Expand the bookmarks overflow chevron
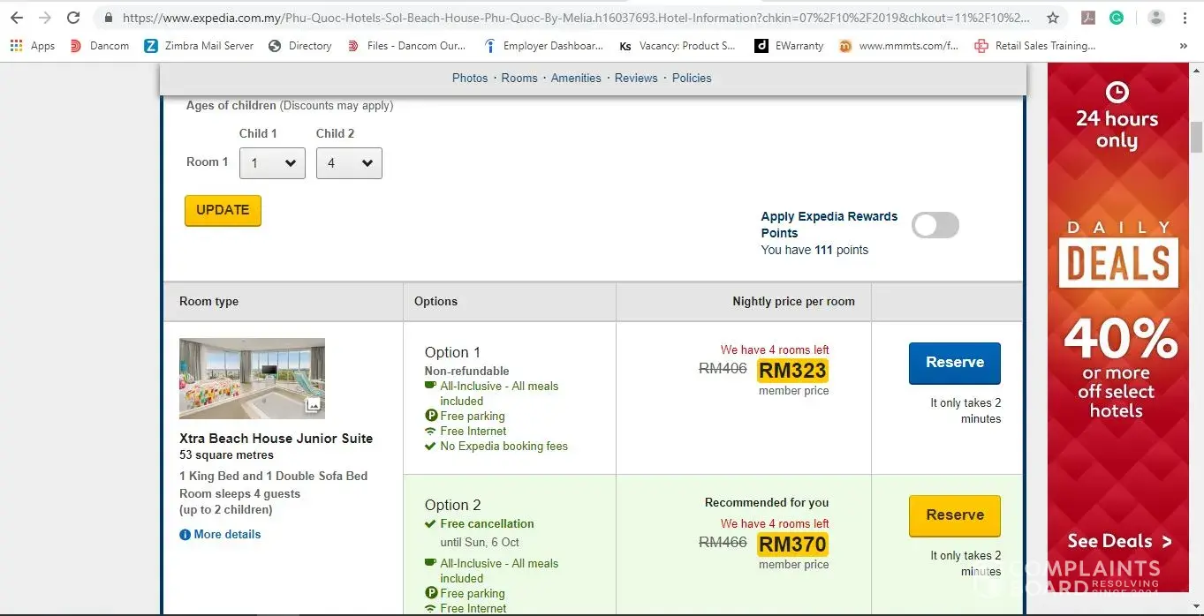This screenshot has width=1204, height=616. (x=1184, y=46)
